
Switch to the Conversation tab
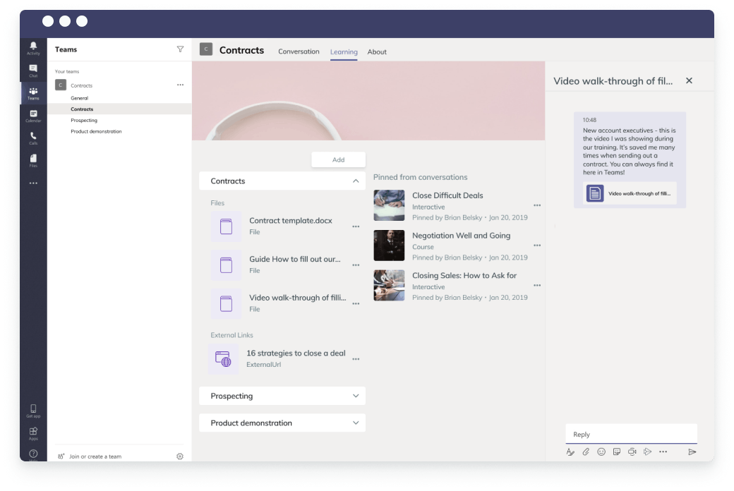[299, 51]
